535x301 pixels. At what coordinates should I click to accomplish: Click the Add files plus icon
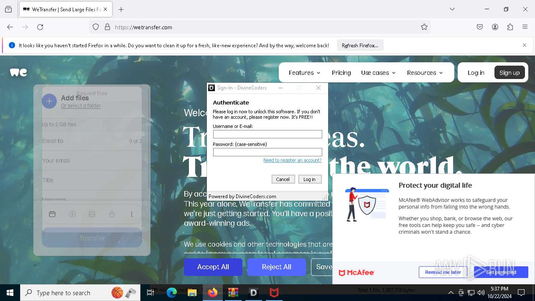49,101
